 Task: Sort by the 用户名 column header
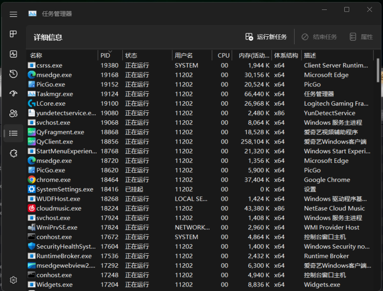(192, 56)
